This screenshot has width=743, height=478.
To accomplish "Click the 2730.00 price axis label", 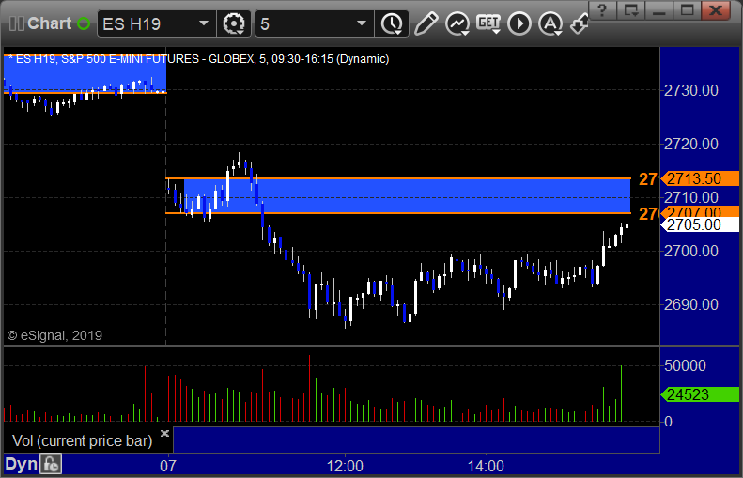I will point(691,90).
